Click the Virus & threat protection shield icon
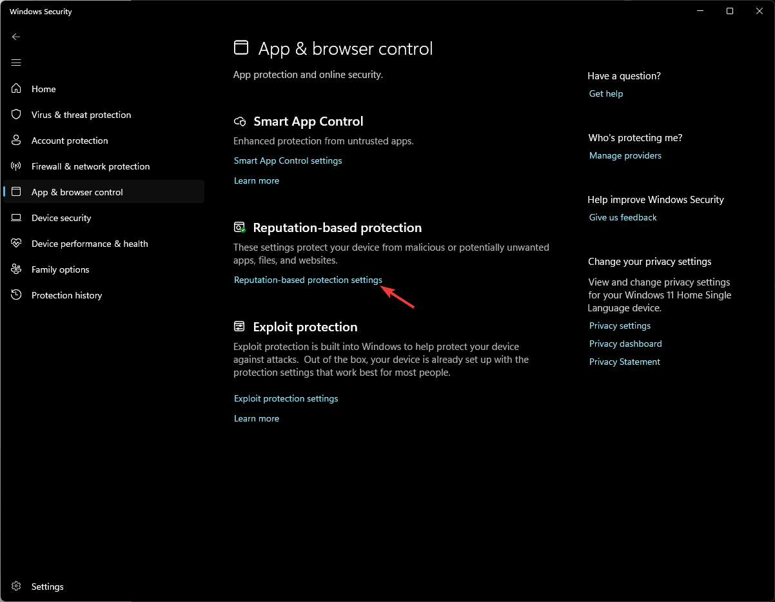775x602 pixels. pyautogui.click(x=17, y=115)
